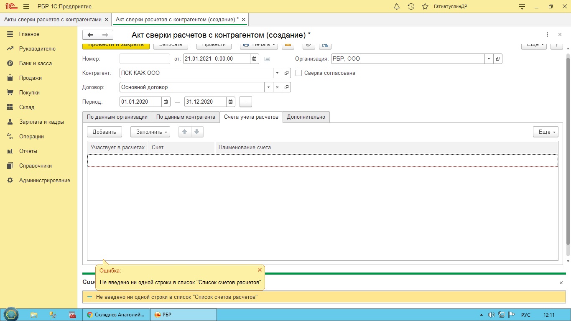Click the back arrow navigation button
The height and width of the screenshot is (321, 571).
click(x=90, y=35)
